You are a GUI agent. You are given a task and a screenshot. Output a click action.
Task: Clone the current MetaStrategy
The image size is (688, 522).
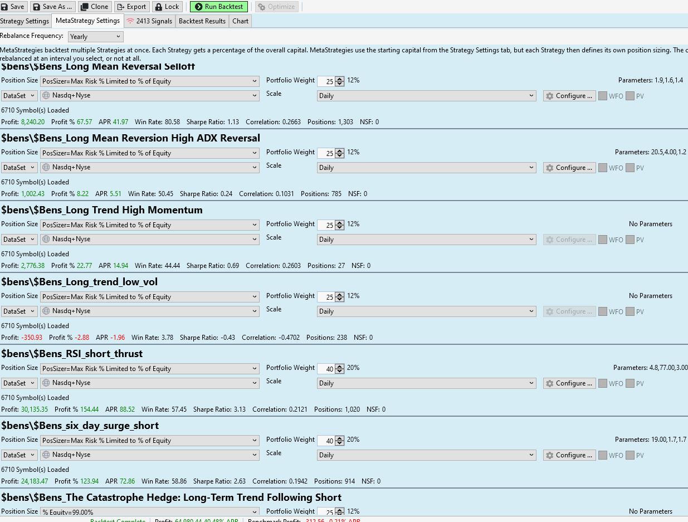click(x=94, y=7)
